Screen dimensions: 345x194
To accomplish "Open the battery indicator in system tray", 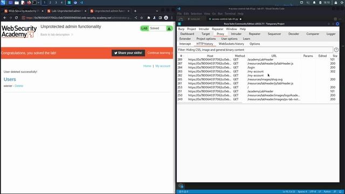I will [320, 2].
